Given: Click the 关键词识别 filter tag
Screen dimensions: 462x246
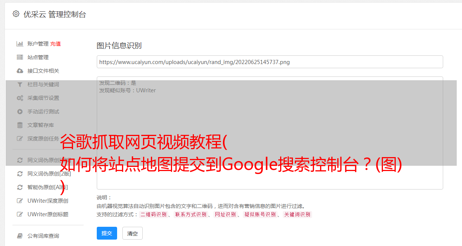Looking at the screenshot, I should (x=297, y=214).
